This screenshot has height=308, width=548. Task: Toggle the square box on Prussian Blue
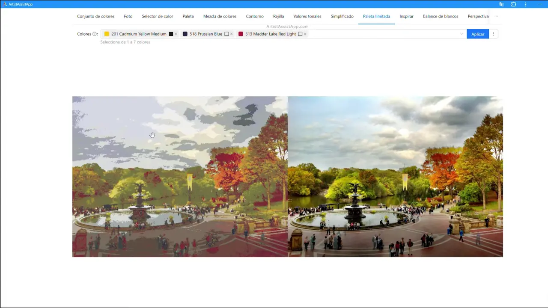pyautogui.click(x=226, y=34)
